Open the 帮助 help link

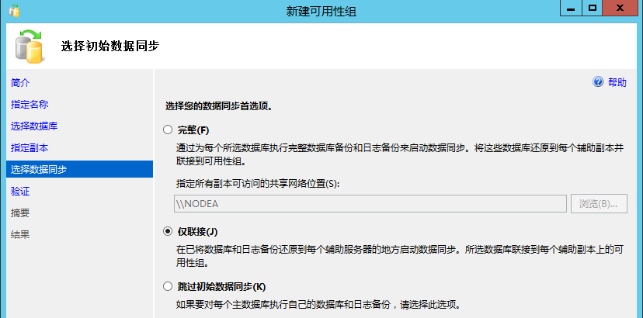617,82
